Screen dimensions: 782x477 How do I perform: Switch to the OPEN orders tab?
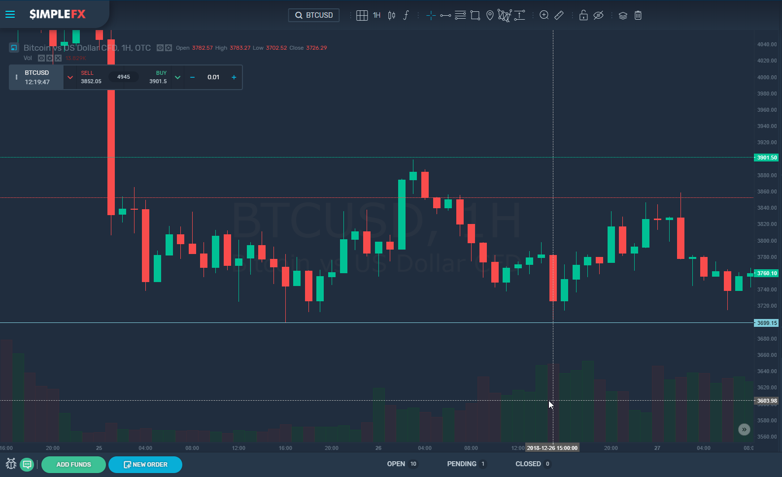[402, 464]
